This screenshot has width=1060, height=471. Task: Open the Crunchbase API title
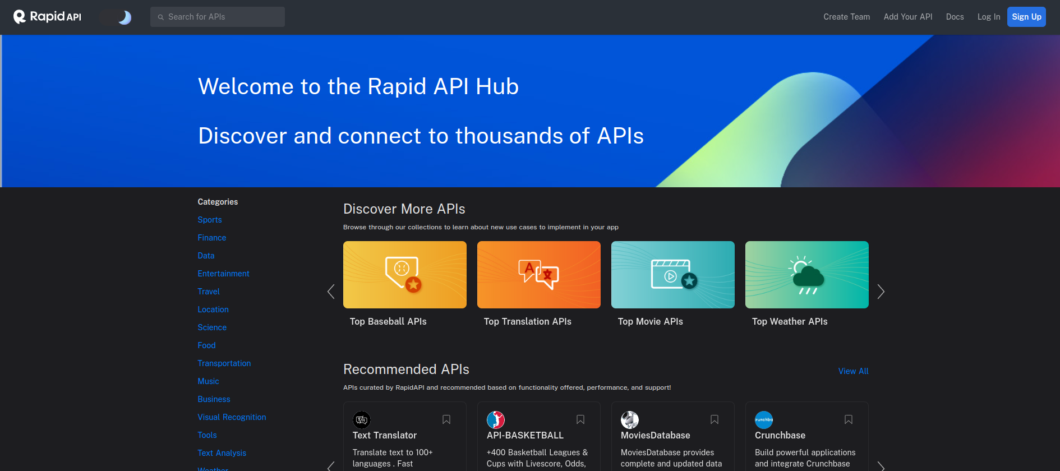(780, 435)
